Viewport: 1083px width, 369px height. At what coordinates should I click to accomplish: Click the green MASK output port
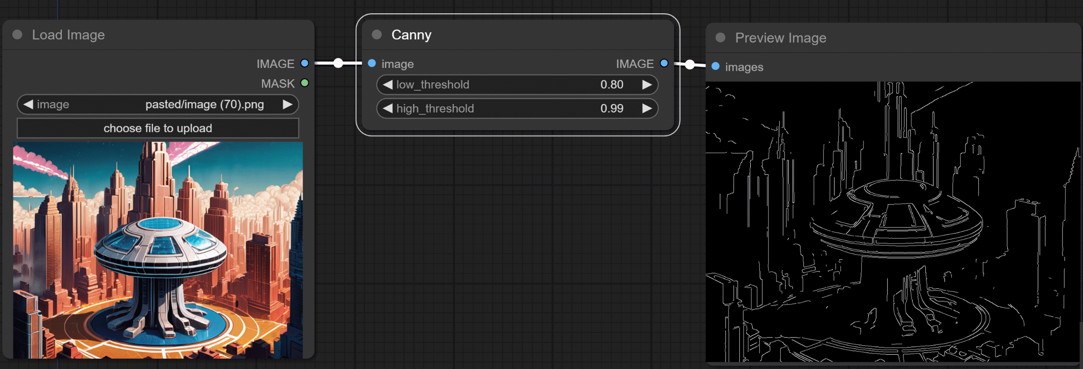pos(305,83)
